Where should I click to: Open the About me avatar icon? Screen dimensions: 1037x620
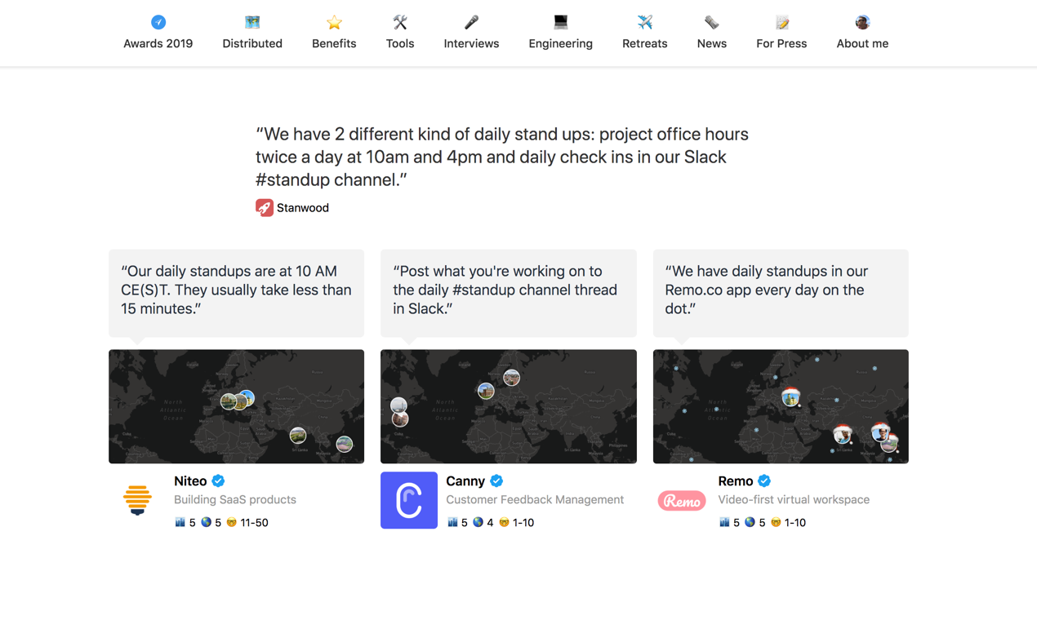coord(862,22)
